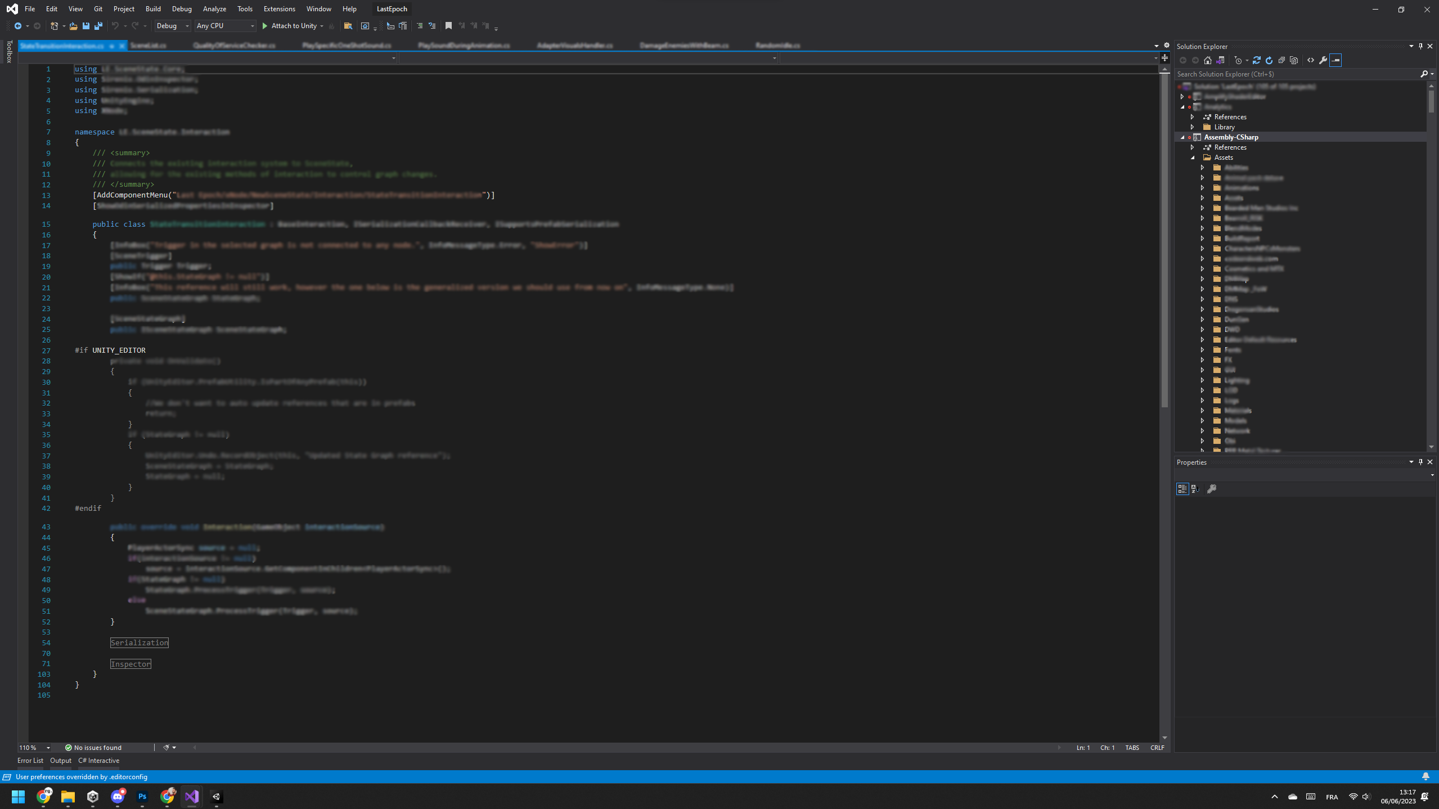1439x809 pixels.
Task: Click the Attach to Unity button
Action: click(289, 26)
